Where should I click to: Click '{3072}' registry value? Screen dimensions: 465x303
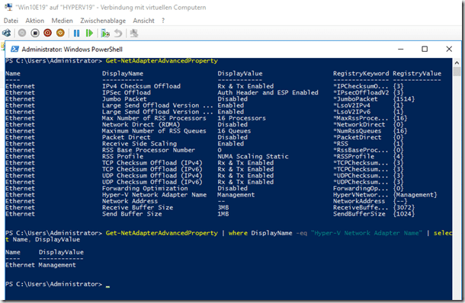[x=403, y=207]
